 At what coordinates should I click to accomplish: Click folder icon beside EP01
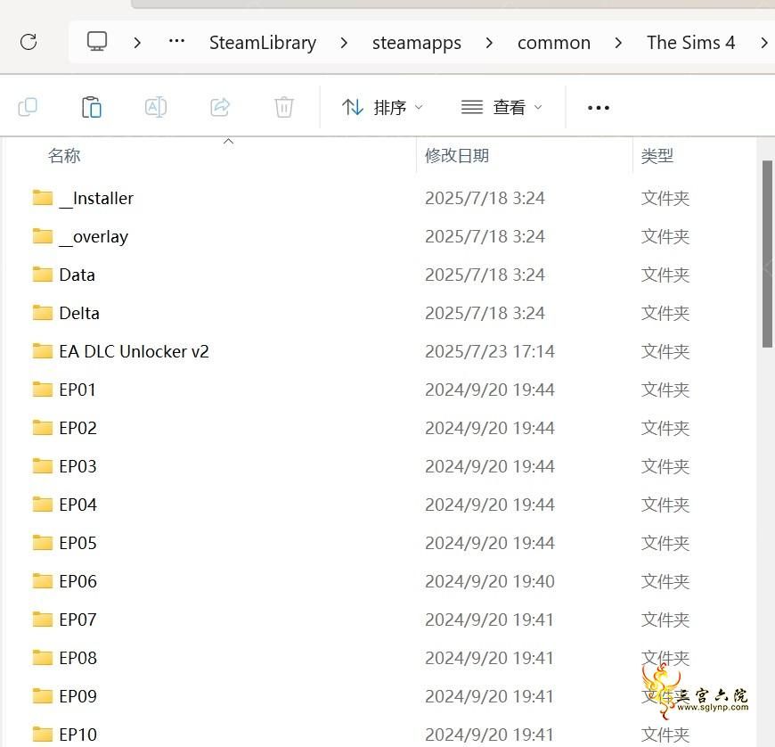43,390
